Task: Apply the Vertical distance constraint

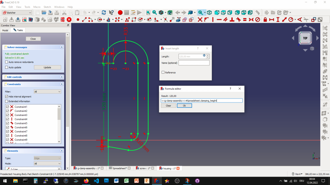Action: (278, 20)
